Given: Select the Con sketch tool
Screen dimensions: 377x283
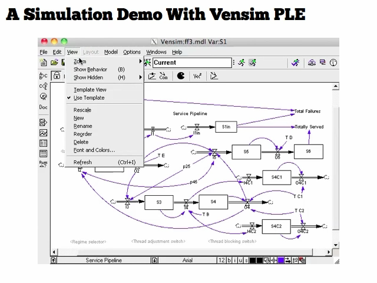Looking at the screenshot, I should [163, 76].
